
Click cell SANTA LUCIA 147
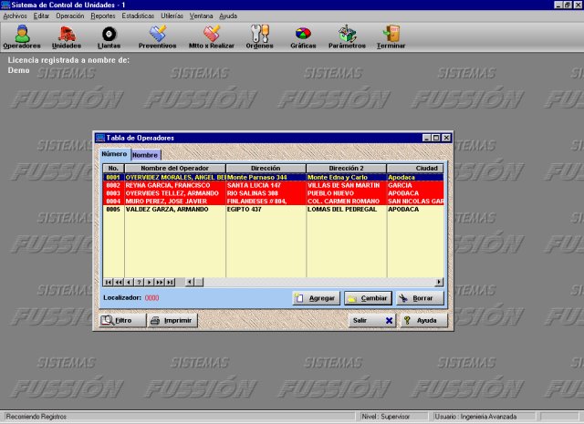(266, 185)
